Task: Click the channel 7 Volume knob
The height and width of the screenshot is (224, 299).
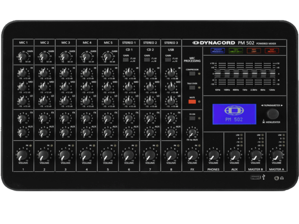Action: [x=149, y=155]
